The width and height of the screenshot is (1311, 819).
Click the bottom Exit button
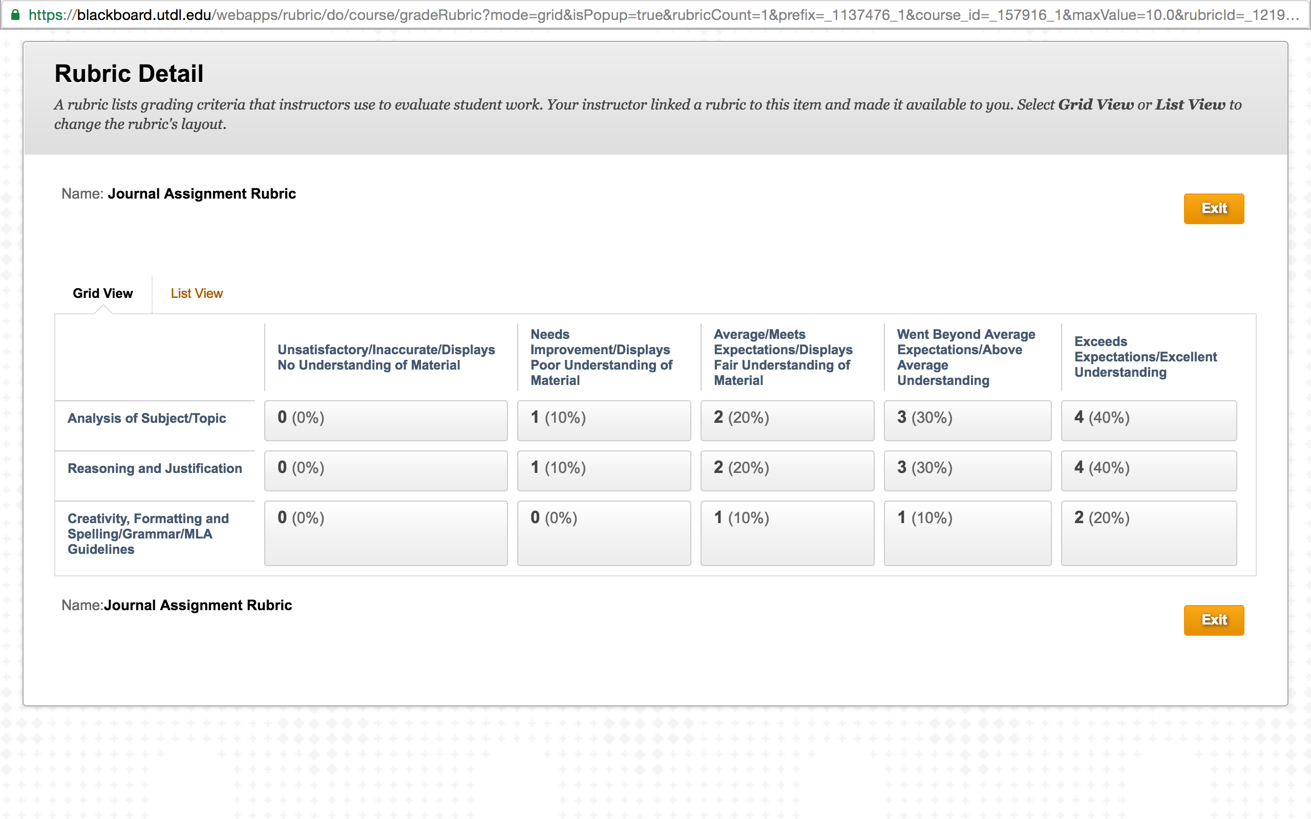(1214, 620)
